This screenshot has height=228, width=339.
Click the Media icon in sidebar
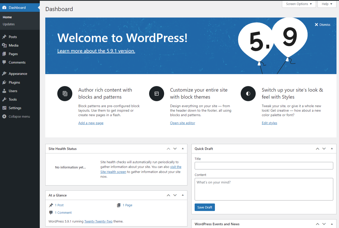4,45
